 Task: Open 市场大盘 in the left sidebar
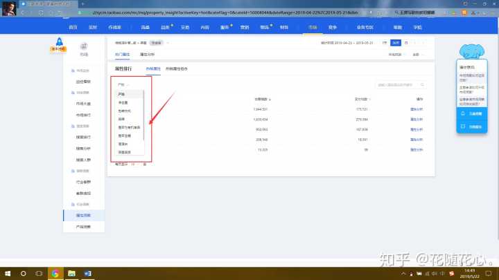(83, 104)
